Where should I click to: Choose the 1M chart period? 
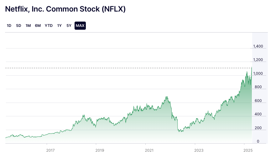coord(28,26)
